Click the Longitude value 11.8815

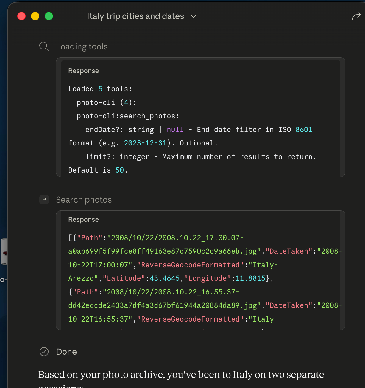coord(250,278)
